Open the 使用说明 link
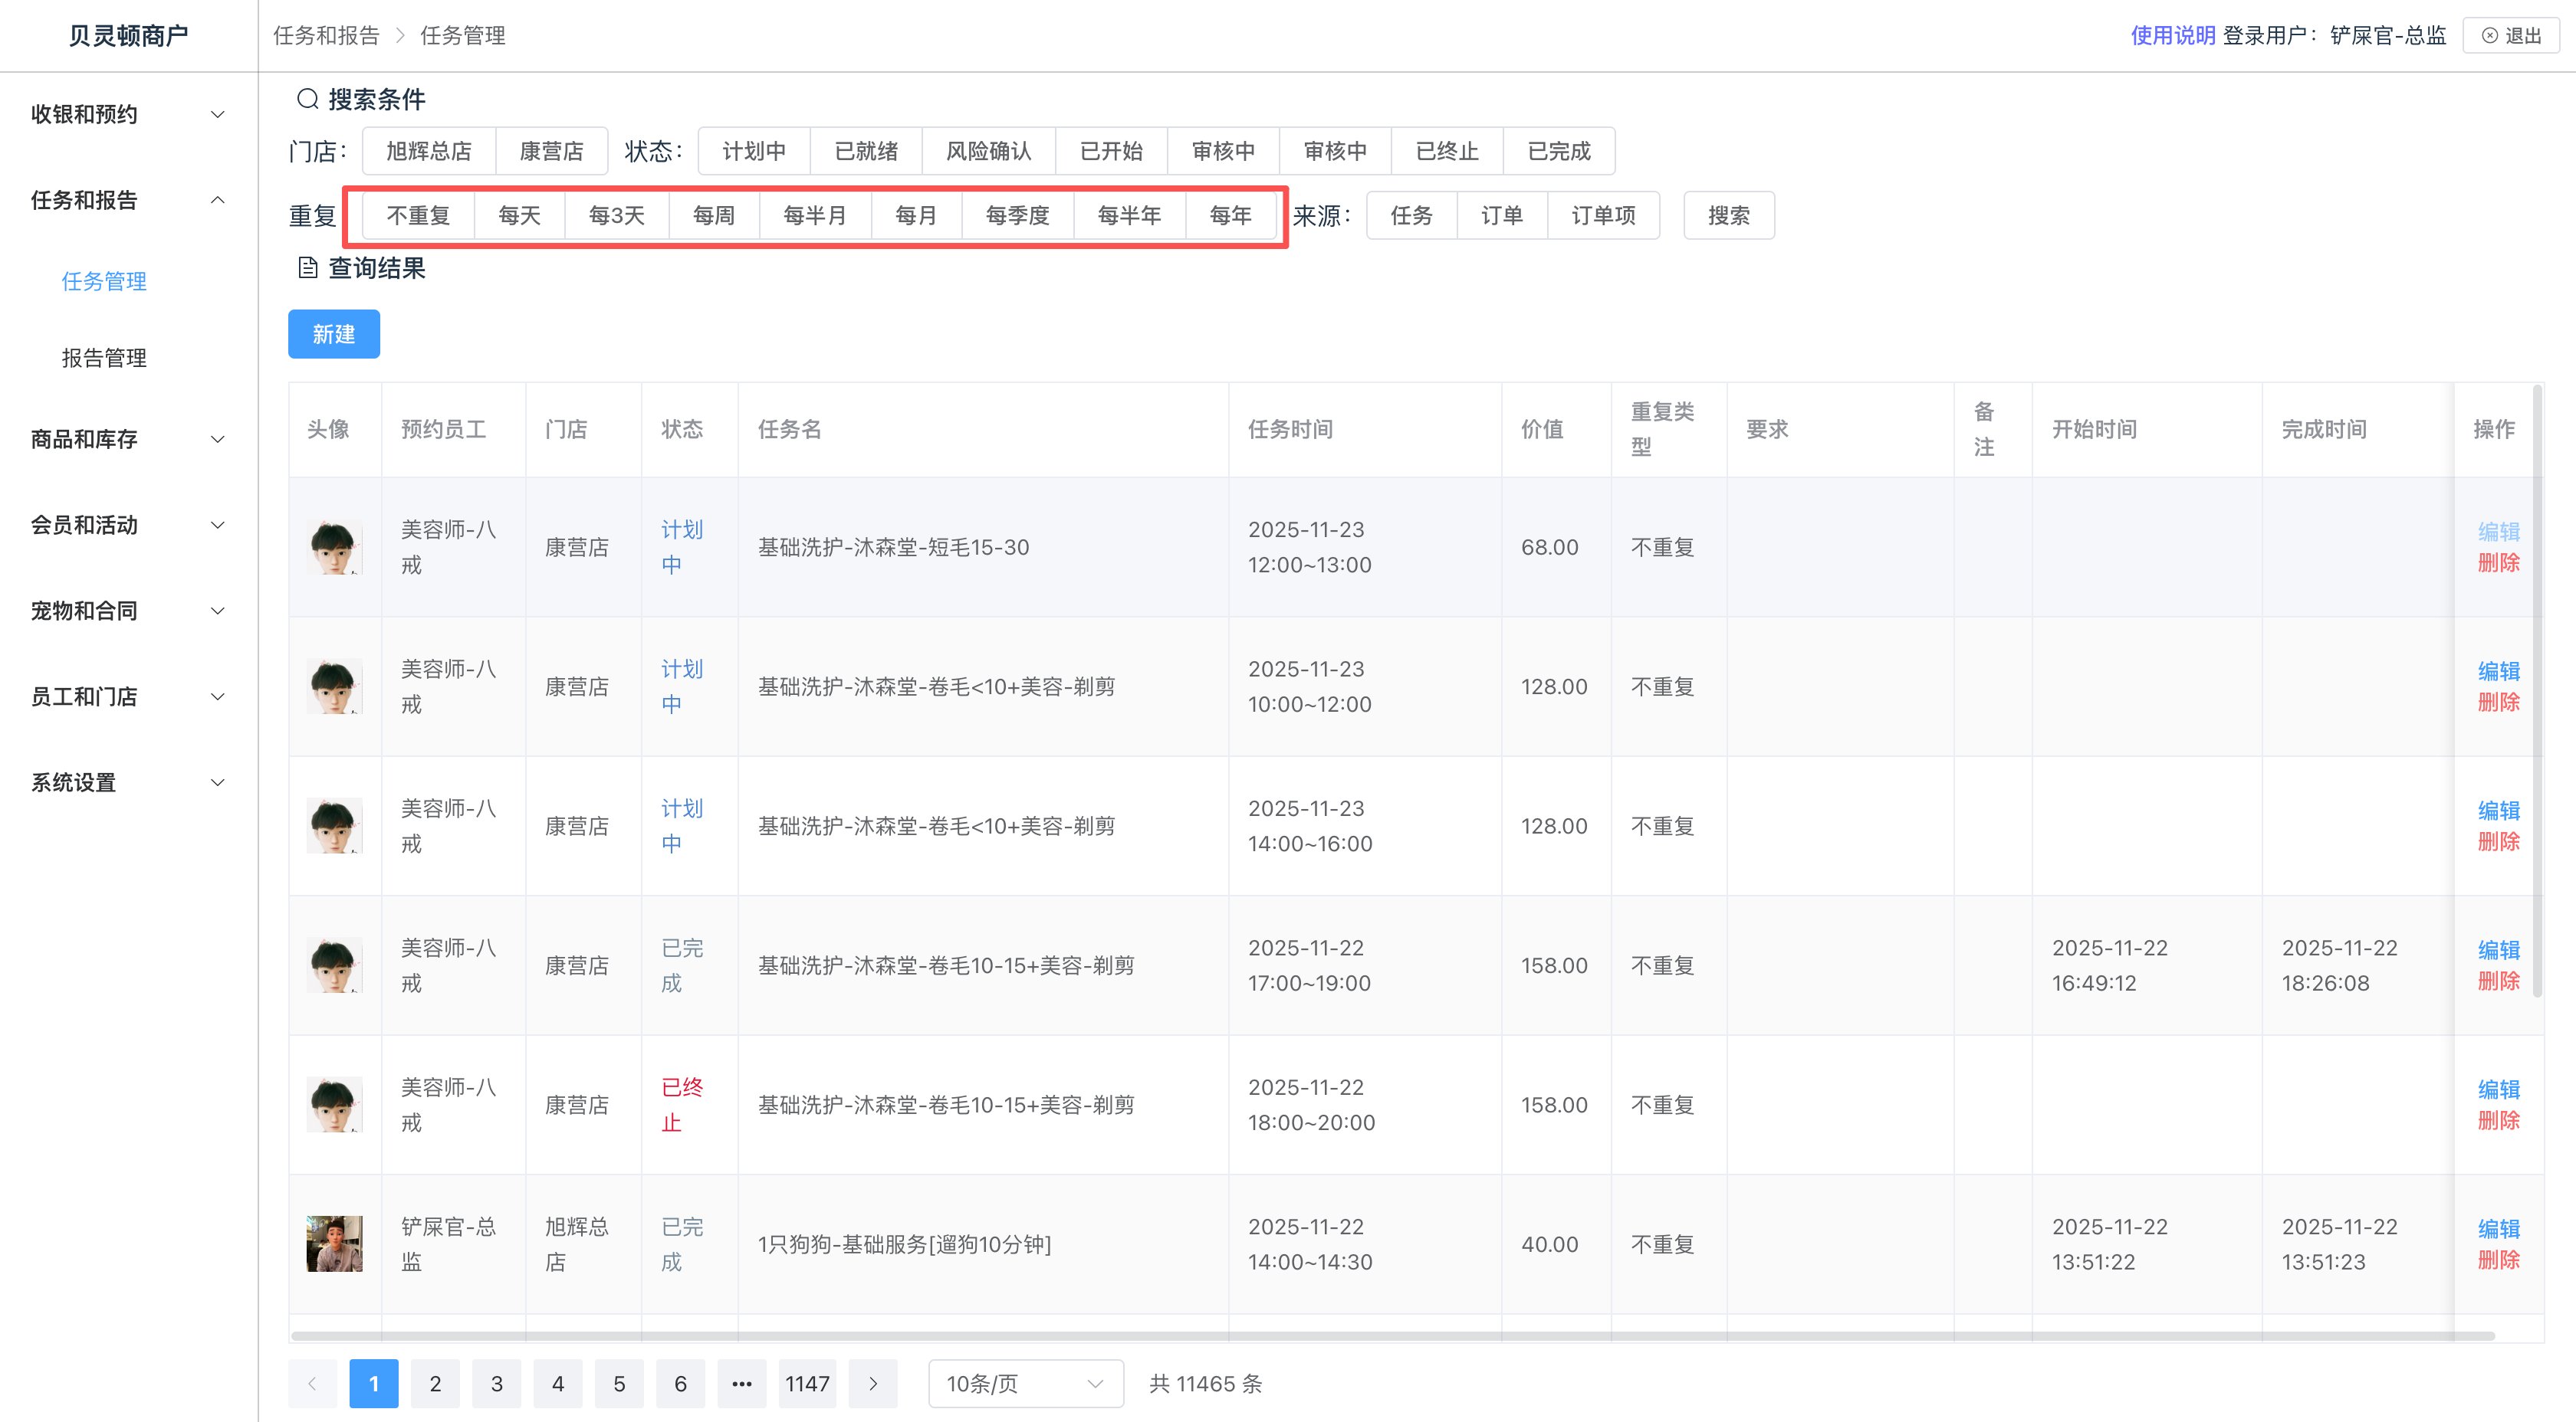The height and width of the screenshot is (1422, 2576). point(2172,36)
